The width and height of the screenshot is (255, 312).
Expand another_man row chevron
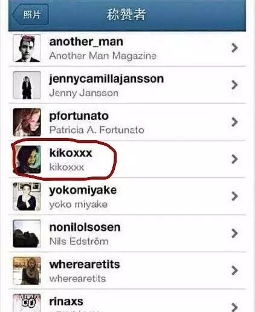click(x=234, y=48)
